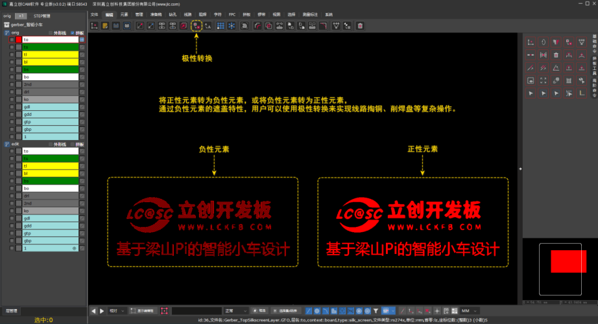The height and width of the screenshot is (324, 598).
Task: Toggle the 外形线 checkbox in edit section
Action: [51, 145]
